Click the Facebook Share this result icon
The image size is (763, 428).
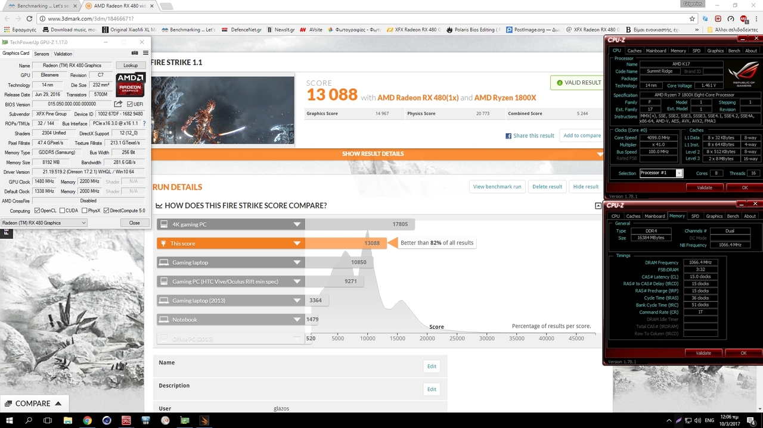pos(508,136)
